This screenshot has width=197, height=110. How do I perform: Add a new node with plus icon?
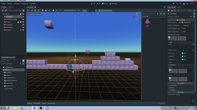pyautogui.click(x=3, y=10)
